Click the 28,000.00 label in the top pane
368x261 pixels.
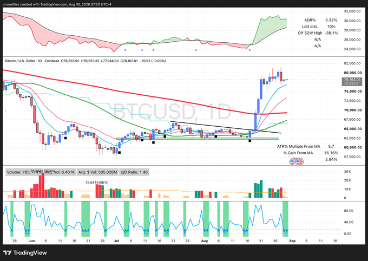[x=352, y=30]
